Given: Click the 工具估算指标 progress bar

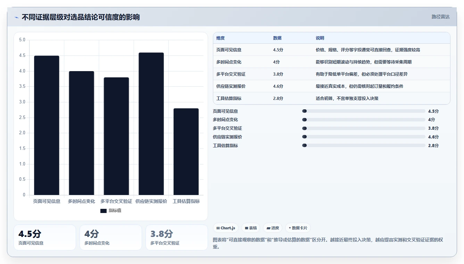Looking at the screenshot, I should click(x=364, y=145).
